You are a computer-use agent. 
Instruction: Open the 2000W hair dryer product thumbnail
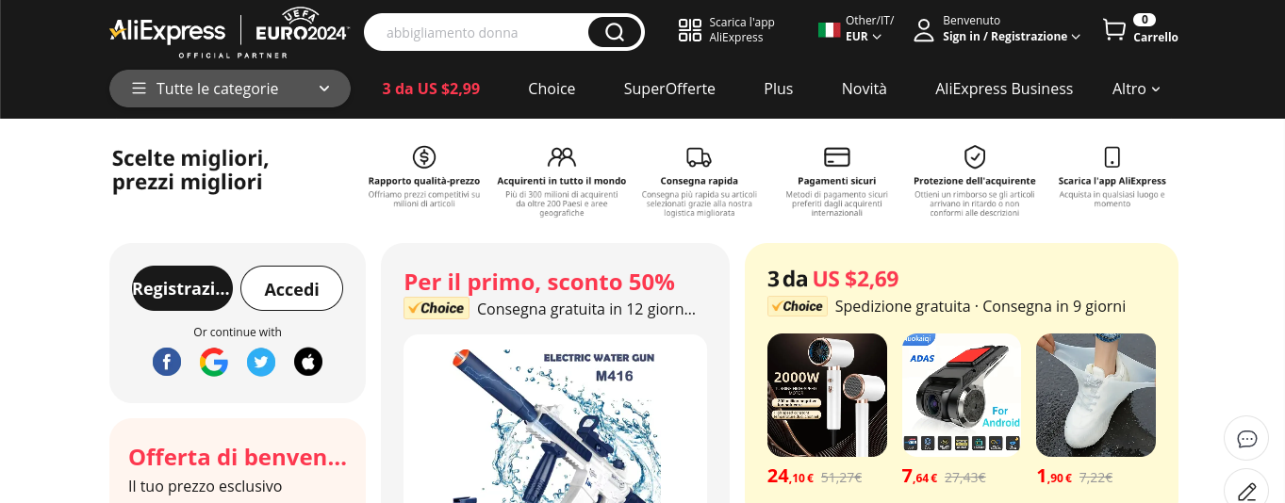[827, 395]
